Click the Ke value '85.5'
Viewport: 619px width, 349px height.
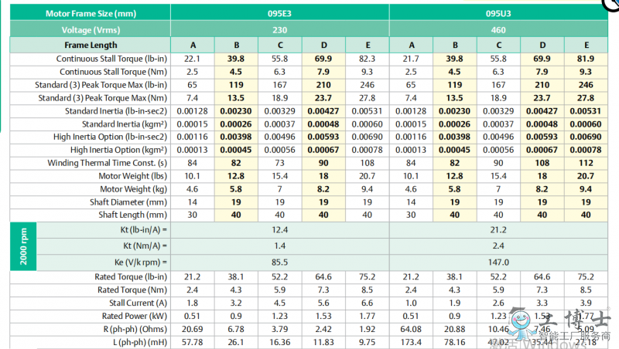coord(280,263)
